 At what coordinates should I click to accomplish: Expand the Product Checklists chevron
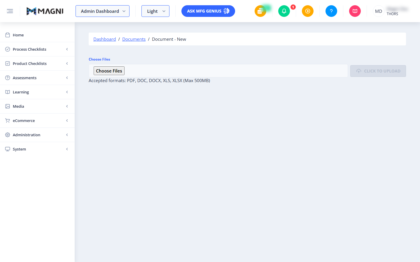point(67,63)
